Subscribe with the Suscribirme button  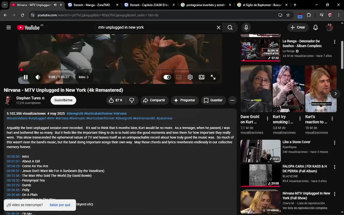click(63, 100)
